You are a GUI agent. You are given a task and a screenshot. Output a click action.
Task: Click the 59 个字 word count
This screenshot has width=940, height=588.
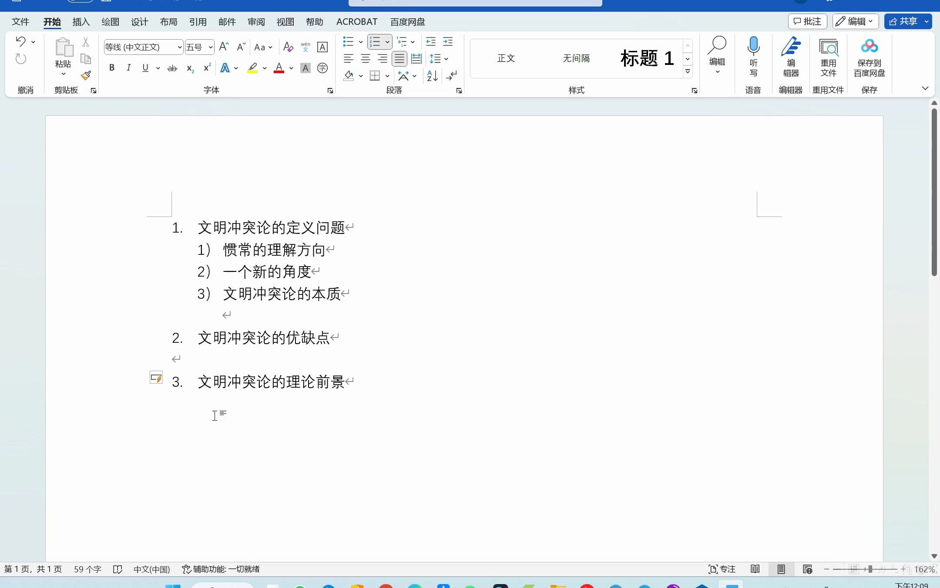click(87, 569)
